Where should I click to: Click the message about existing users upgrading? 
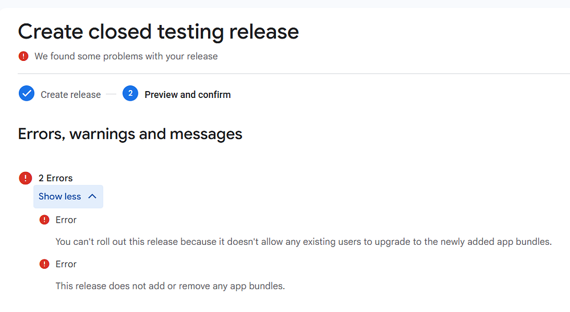[303, 241]
